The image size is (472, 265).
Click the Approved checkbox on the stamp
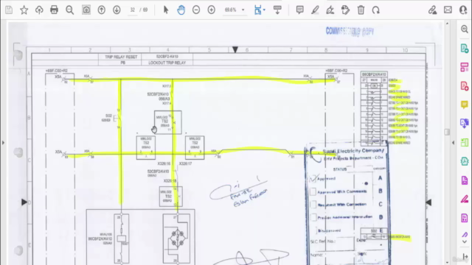coord(313,179)
